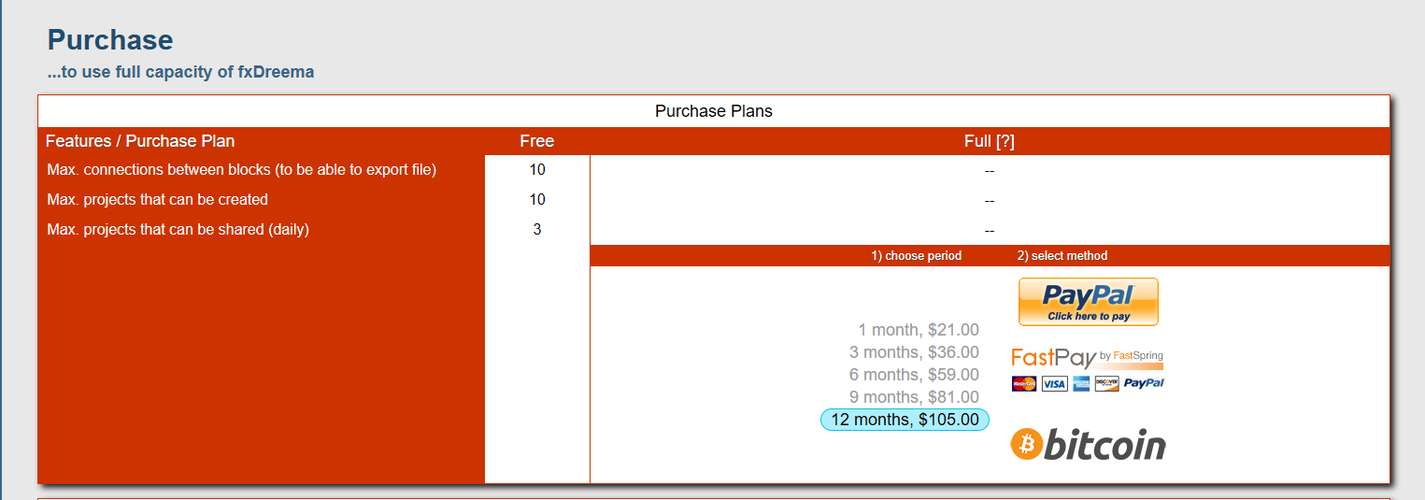Click Free value 10 for projects created

pyautogui.click(x=537, y=200)
